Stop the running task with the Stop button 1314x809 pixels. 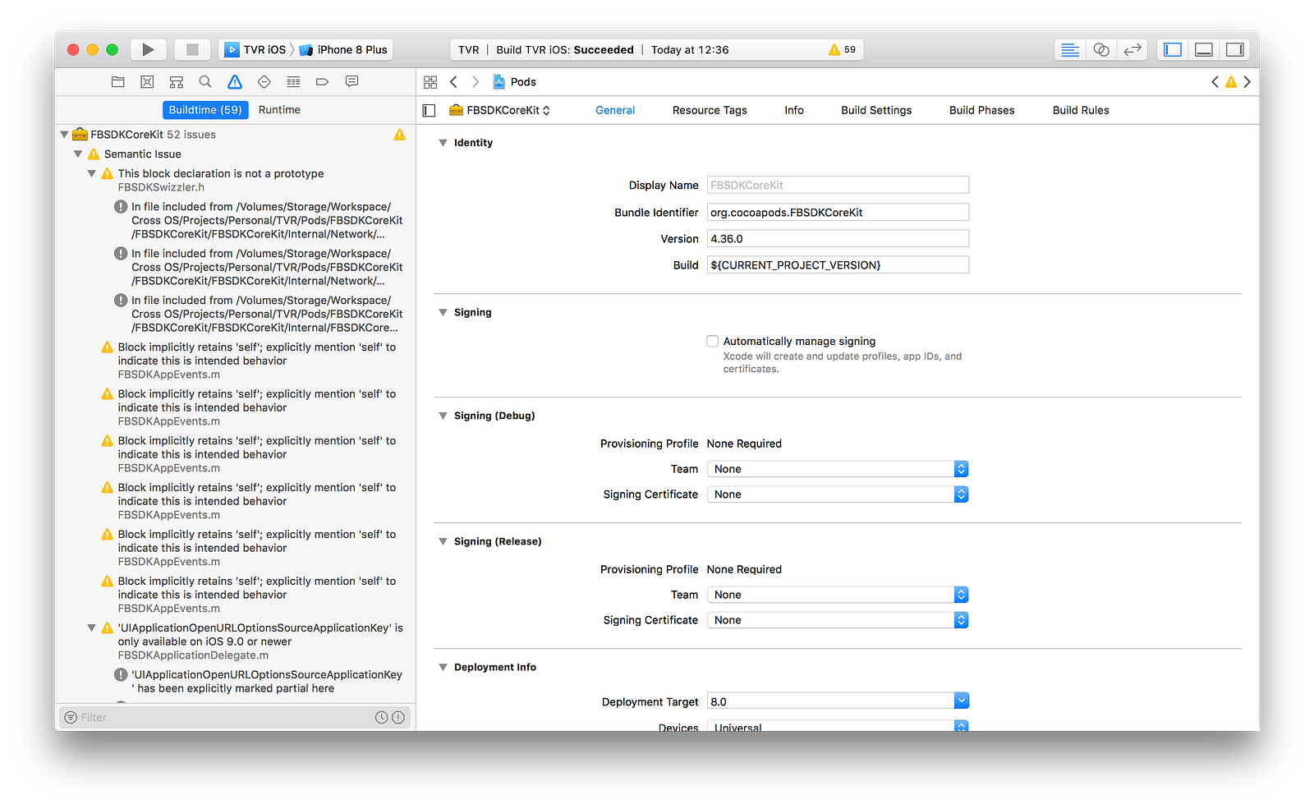point(192,49)
